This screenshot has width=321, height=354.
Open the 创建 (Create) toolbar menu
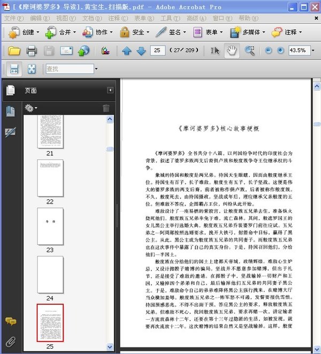click(24, 33)
